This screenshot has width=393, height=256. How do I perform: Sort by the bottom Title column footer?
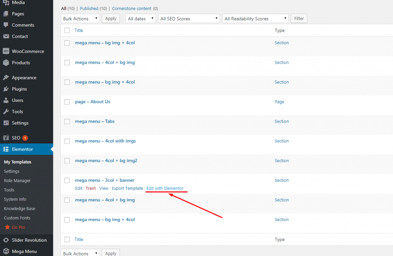point(79,239)
